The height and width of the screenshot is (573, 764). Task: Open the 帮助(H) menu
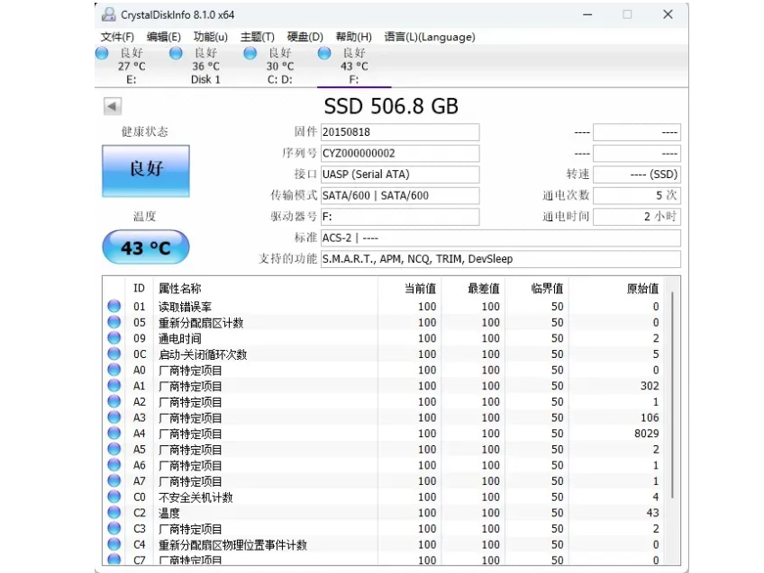[354, 37]
